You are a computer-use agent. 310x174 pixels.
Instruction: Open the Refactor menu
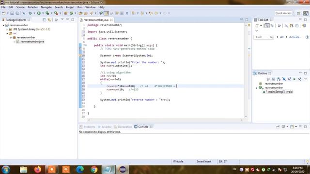click(32, 7)
